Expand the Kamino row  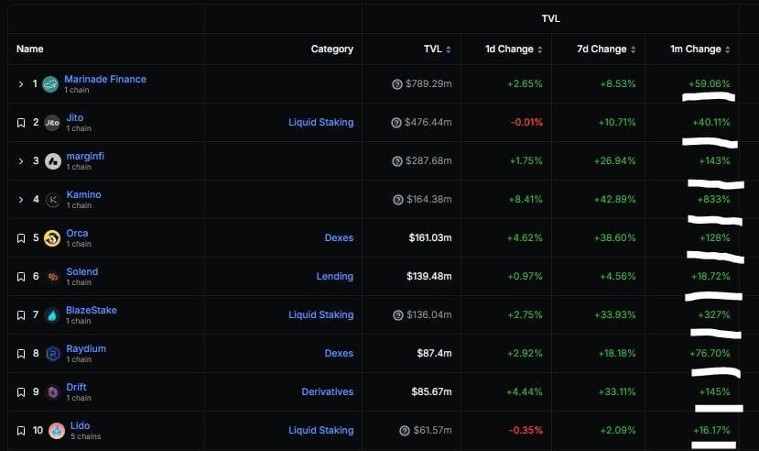[x=21, y=200]
